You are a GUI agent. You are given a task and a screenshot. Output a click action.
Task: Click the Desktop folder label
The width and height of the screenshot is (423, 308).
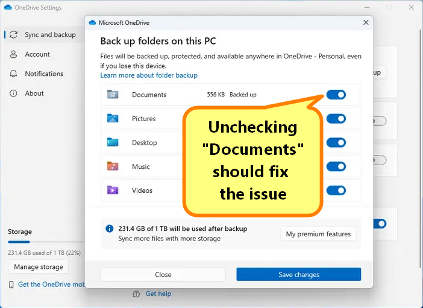coord(145,142)
